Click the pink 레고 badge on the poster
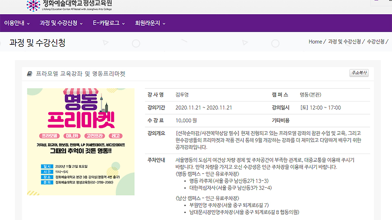Image resolution: width=392 pixels, height=220 pixels. (x=116, y=136)
